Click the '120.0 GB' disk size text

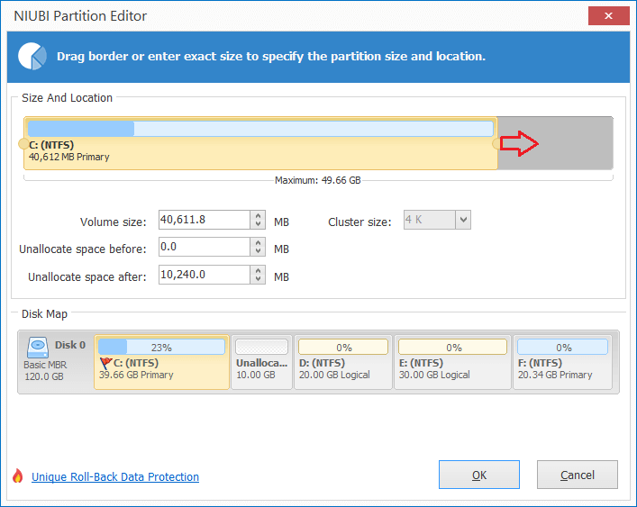tap(44, 376)
